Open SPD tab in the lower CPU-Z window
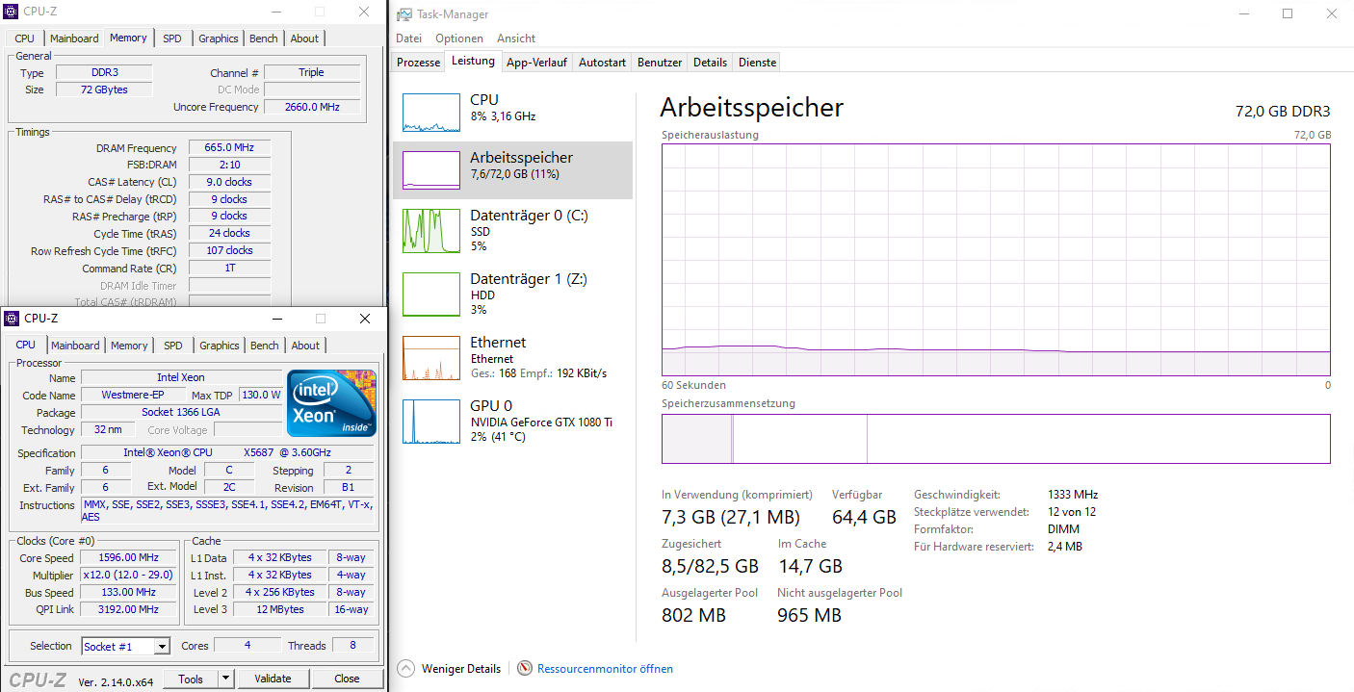The height and width of the screenshot is (692, 1354). (173, 346)
